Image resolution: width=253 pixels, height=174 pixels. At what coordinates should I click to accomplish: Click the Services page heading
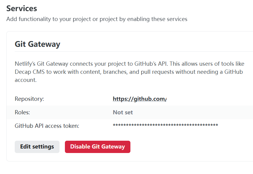pyautogui.click(x=21, y=8)
